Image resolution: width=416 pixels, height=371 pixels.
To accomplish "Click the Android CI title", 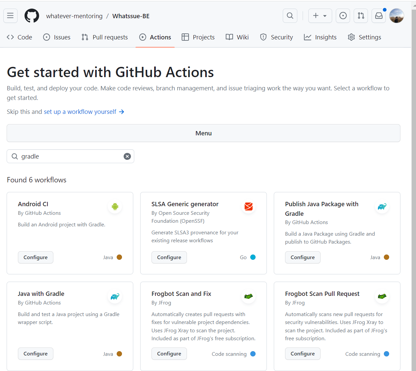I will coord(33,204).
